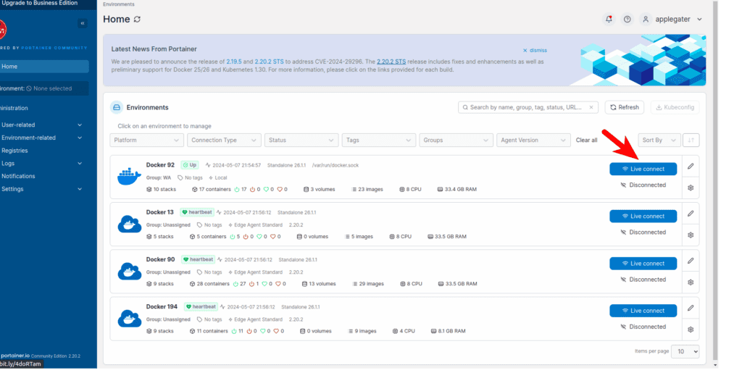The width and height of the screenshot is (742, 386).
Task: Select Registries in the sidebar
Action: pyautogui.click(x=14, y=151)
